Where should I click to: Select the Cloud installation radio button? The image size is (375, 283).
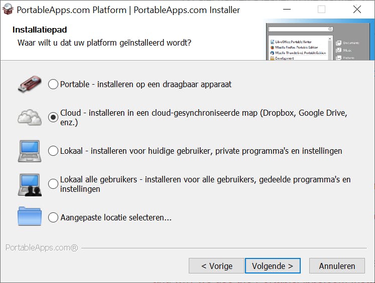point(53,117)
